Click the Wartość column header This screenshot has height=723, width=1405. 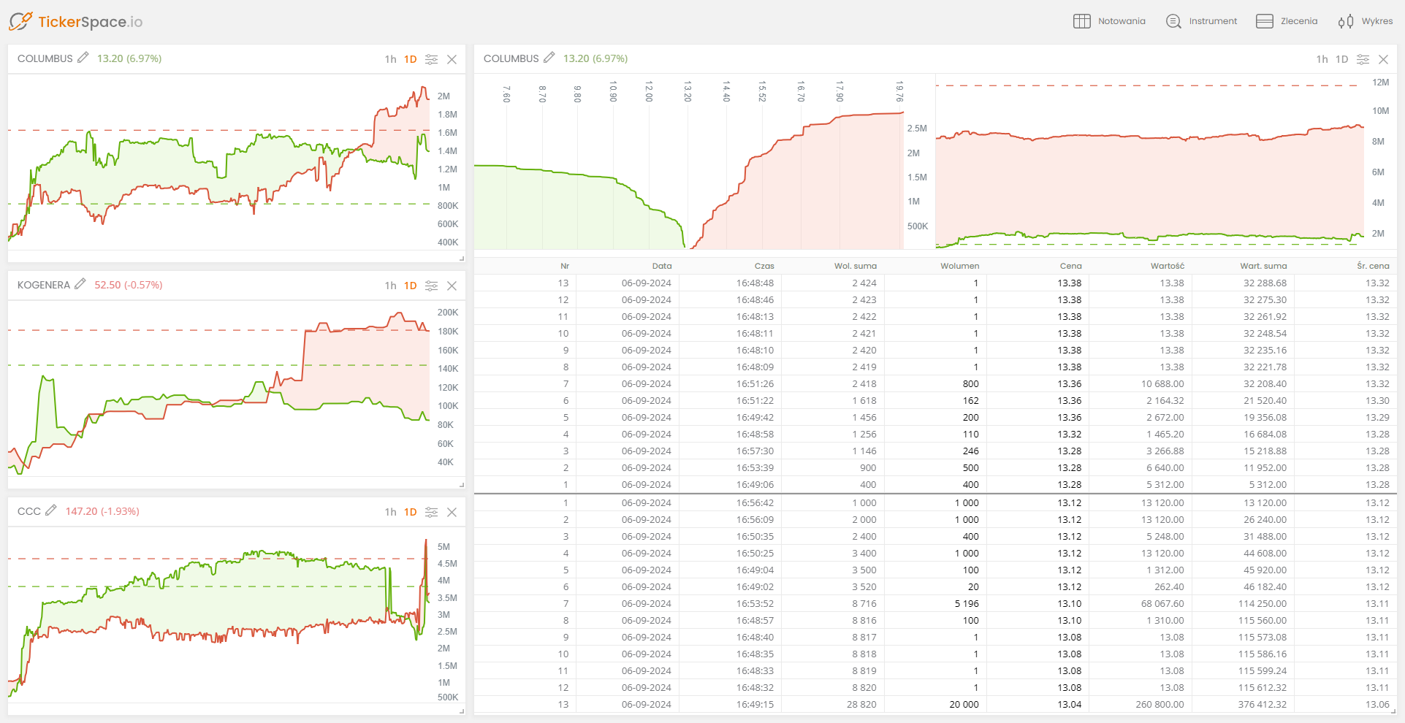1168,266
